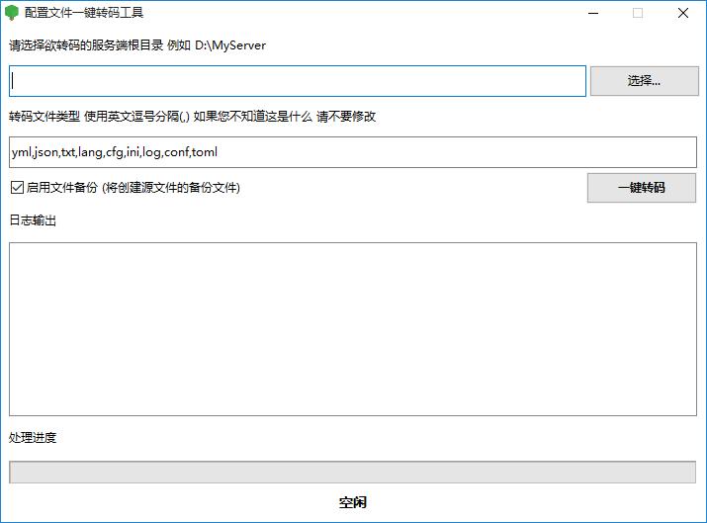Click inside the 日志输出 log area
The width and height of the screenshot is (707, 523).
click(353, 329)
